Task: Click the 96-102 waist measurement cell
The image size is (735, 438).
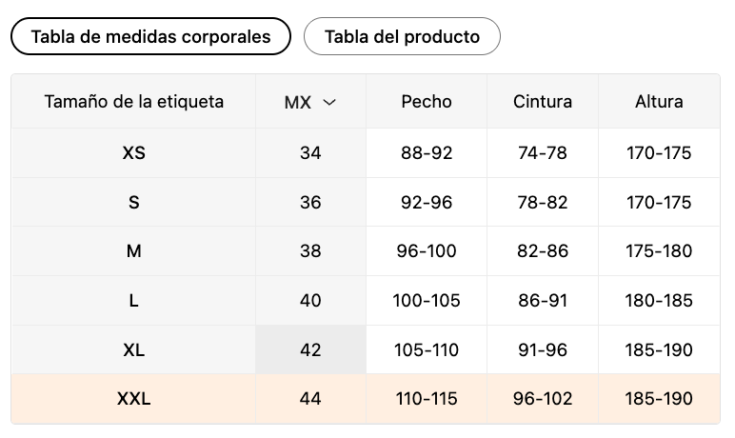Action: pyautogui.click(x=543, y=399)
